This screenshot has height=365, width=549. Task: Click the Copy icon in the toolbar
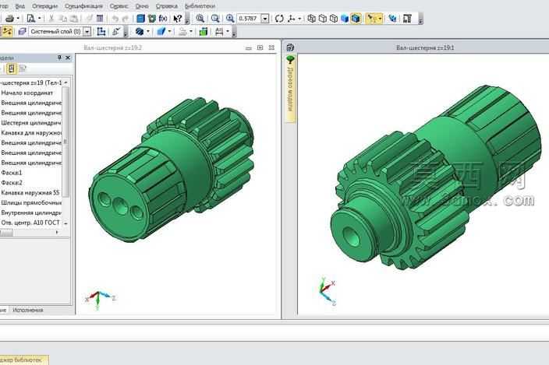click(x=63, y=19)
